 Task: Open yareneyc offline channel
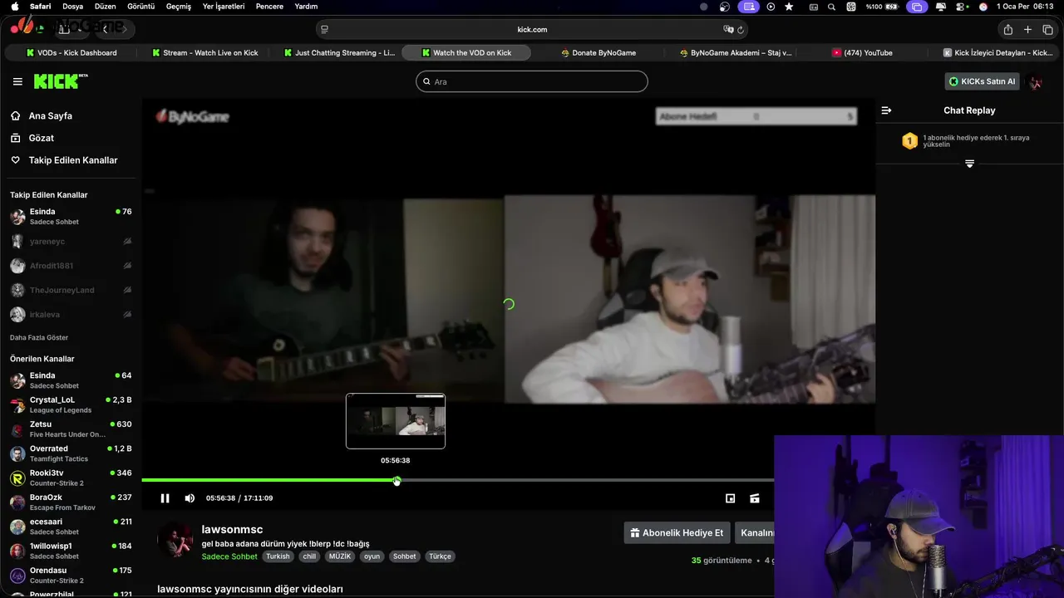[71, 242]
